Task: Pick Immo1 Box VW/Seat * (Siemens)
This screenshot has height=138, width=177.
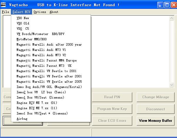Action: point(51,114)
